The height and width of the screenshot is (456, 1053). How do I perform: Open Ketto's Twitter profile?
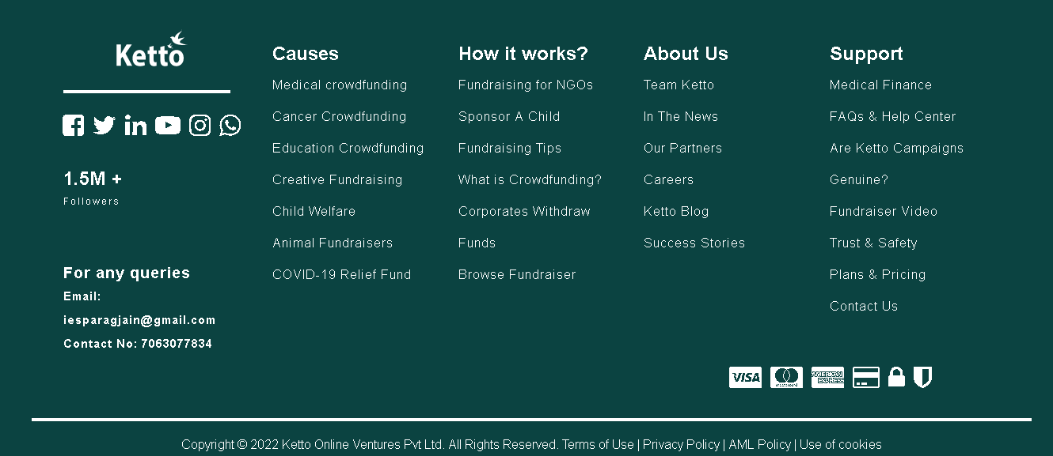tap(104, 125)
